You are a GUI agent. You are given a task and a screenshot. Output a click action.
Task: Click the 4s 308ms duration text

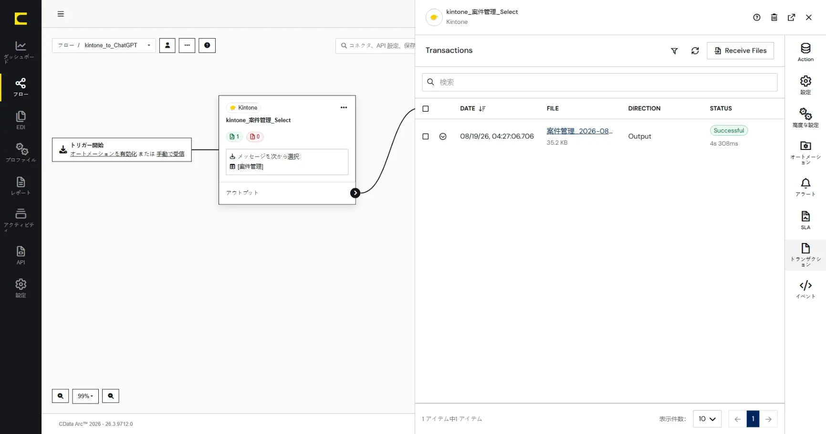(724, 144)
